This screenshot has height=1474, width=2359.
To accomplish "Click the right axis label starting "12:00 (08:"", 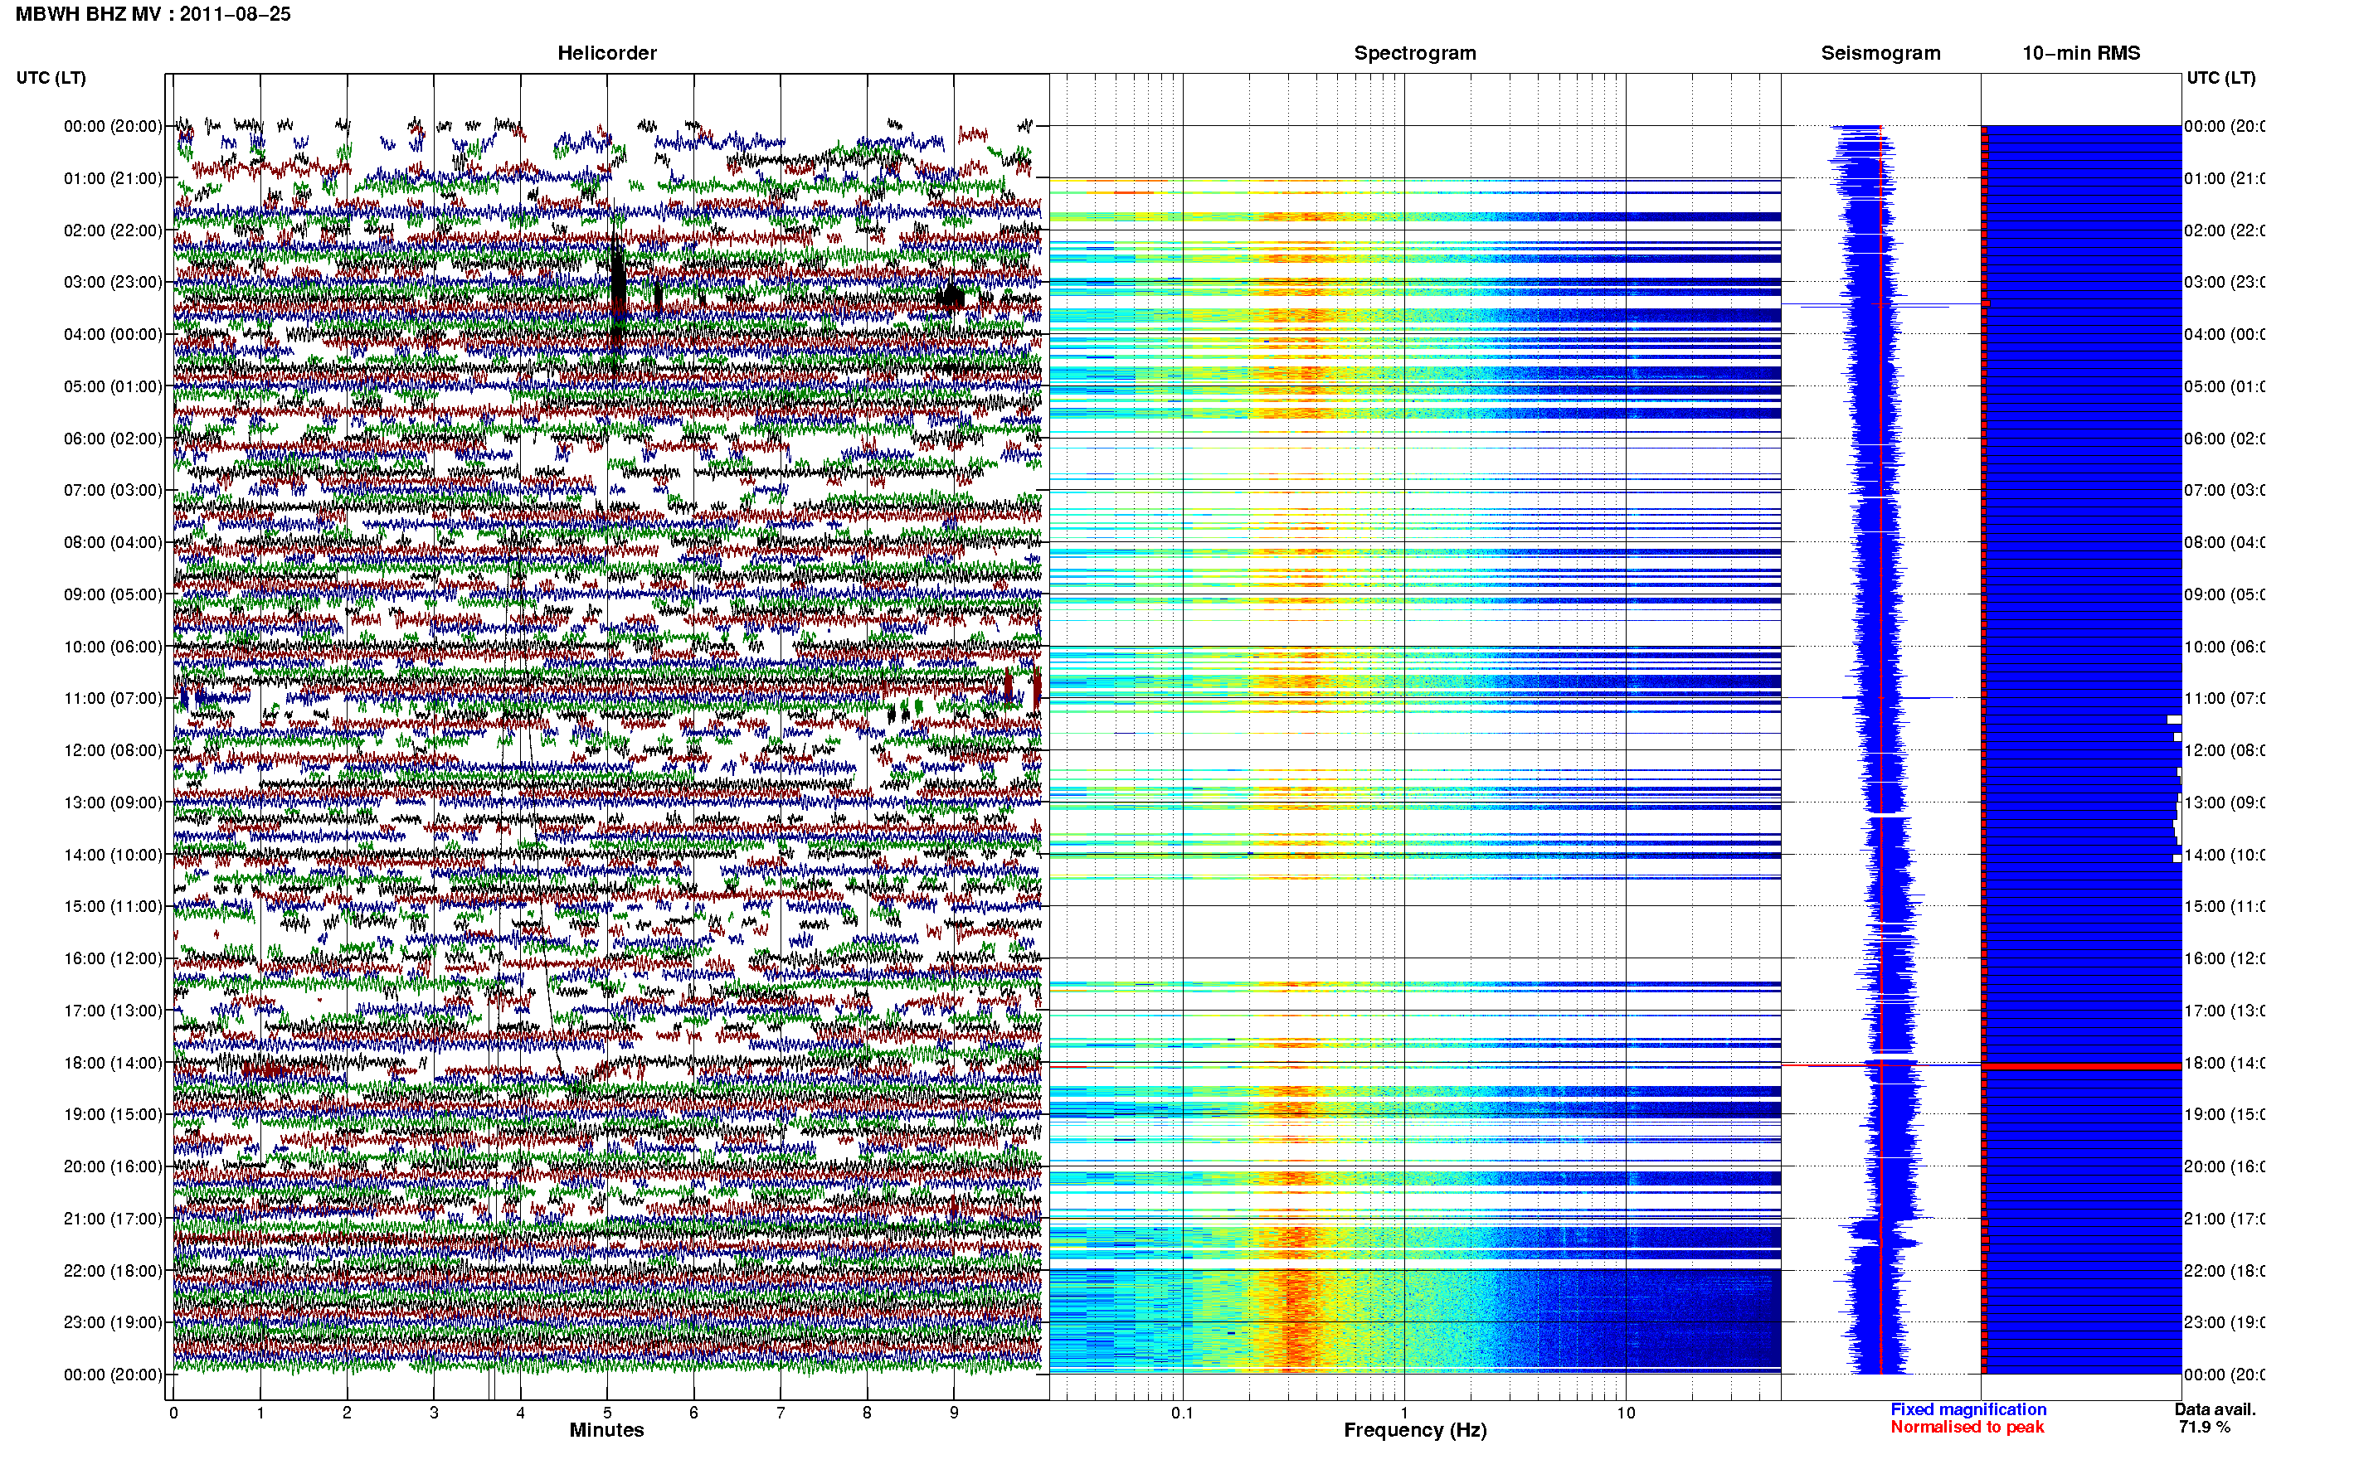I will click(x=2225, y=749).
